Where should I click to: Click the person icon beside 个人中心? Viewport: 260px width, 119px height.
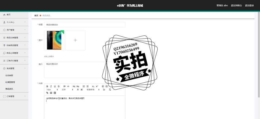[x=4, y=22]
